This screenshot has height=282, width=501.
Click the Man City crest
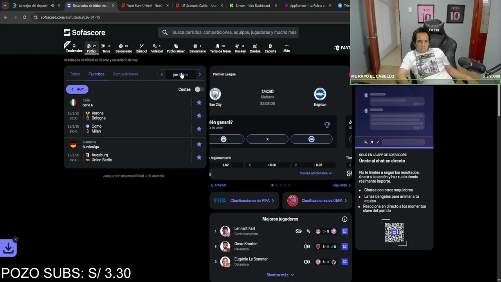pos(215,94)
